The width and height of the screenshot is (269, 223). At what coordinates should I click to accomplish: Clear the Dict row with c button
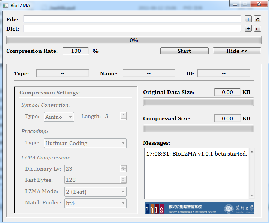(x=257, y=28)
